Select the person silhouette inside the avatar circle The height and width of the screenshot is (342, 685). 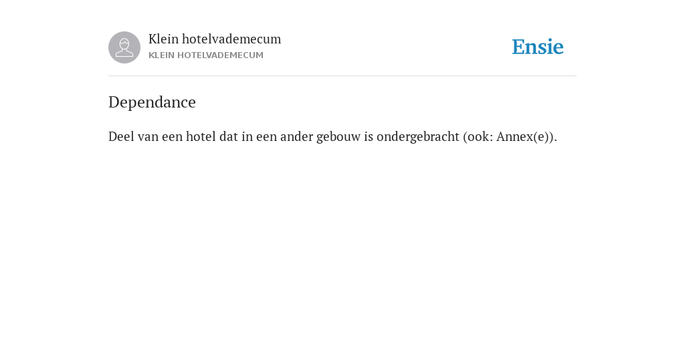(x=124, y=47)
